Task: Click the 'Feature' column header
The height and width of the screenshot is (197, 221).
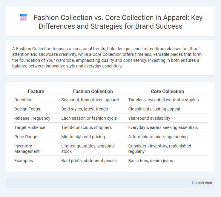Action: pos(36,91)
